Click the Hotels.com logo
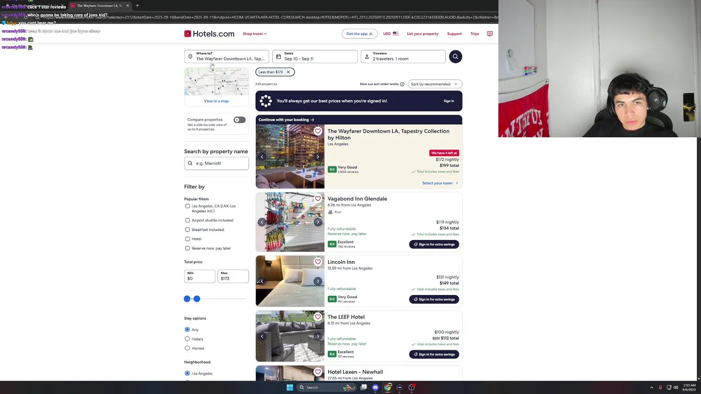 [209, 34]
